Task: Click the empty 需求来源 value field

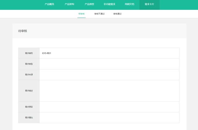Action: point(109,75)
